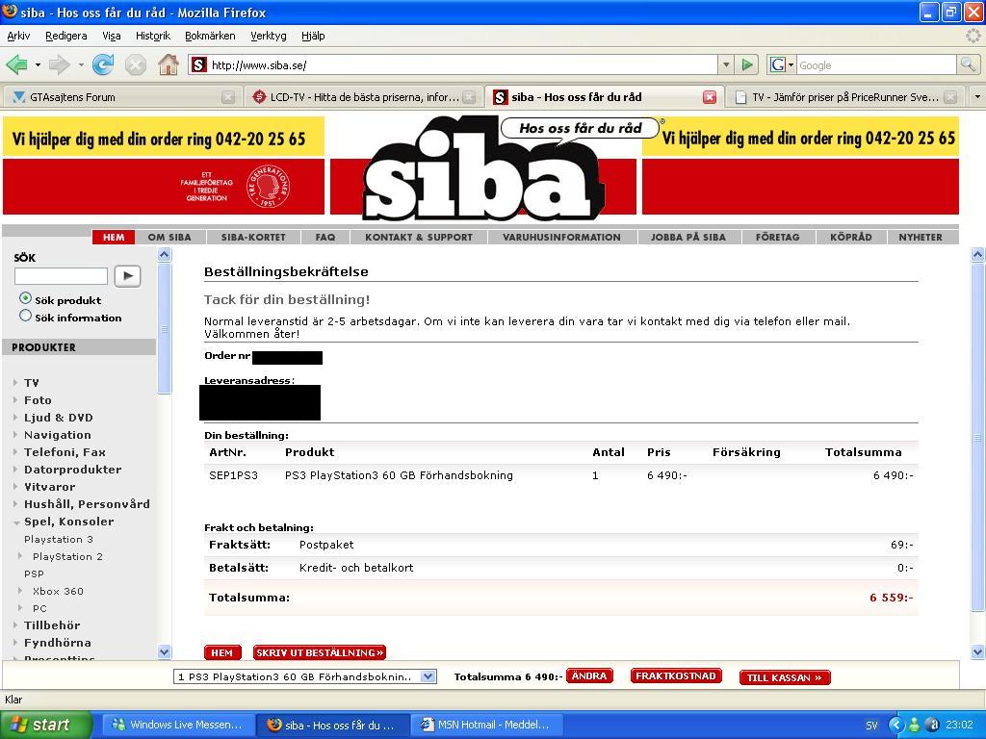986x739 pixels.
Task: Select the Sök produkt radio button
Action: tap(25, 298)
